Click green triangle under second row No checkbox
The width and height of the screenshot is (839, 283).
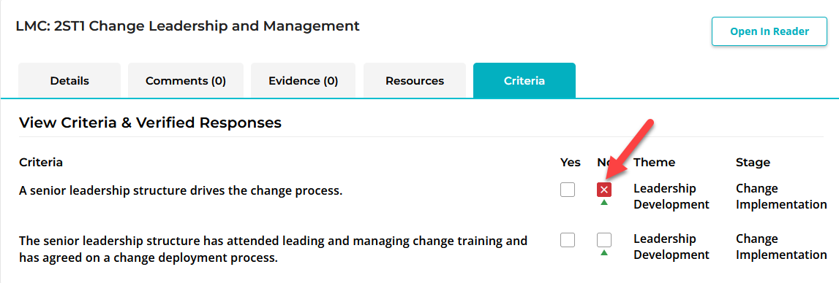coord(604,252)
